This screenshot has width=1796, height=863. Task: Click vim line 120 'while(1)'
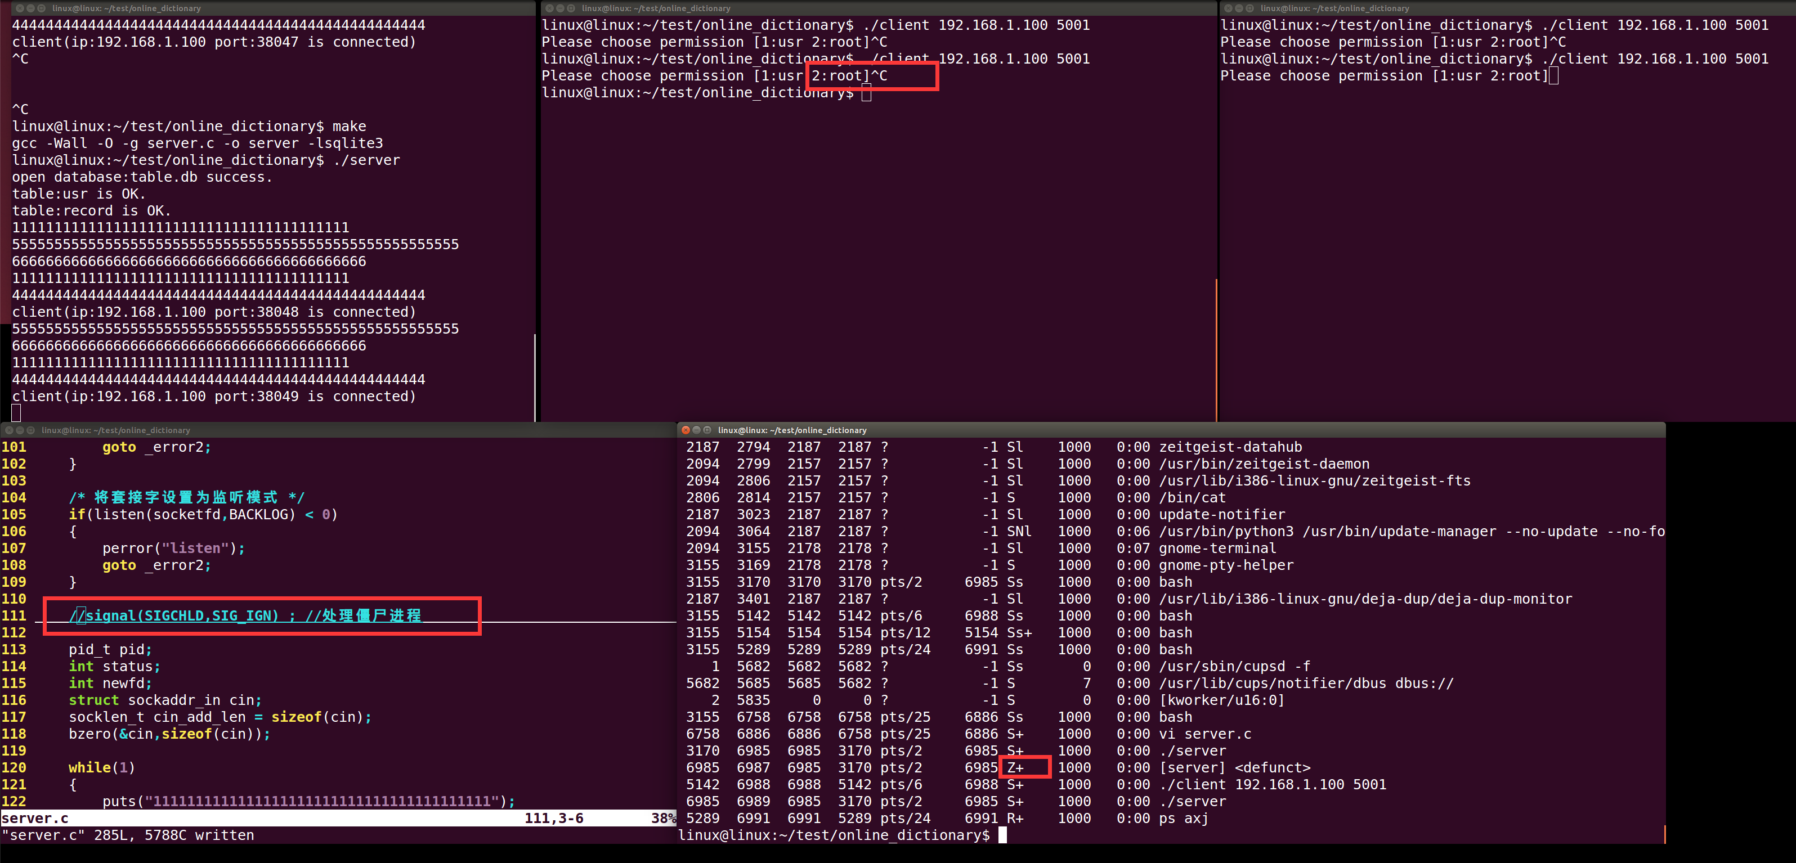tap(102, 767)
